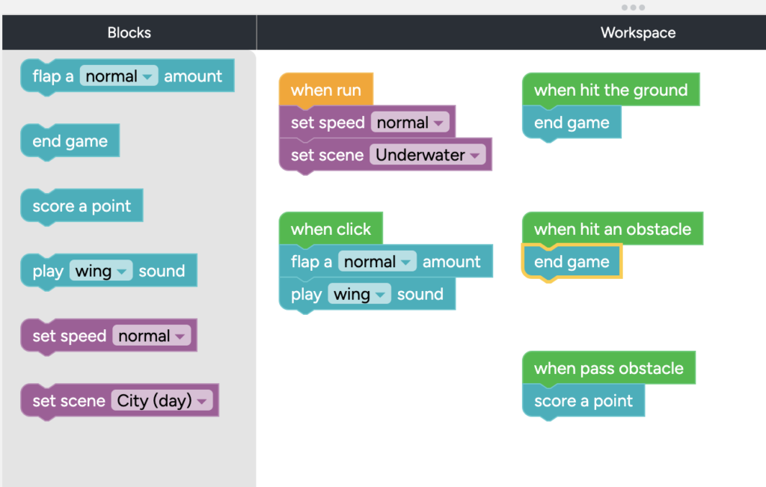Viewport: 766px width, 487px height.
Task: Open normal dropdown in workspace flap block
Action: tap(377, 261)
